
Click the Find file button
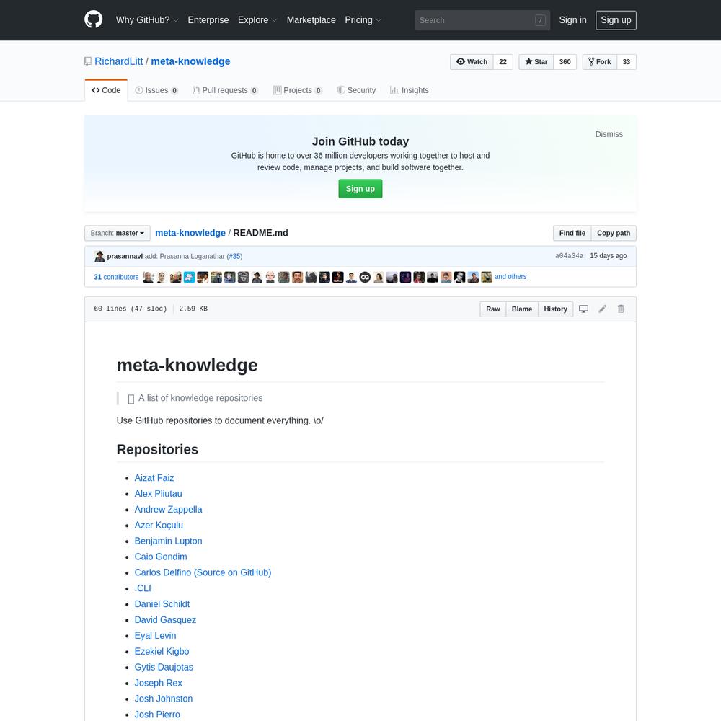572,233
